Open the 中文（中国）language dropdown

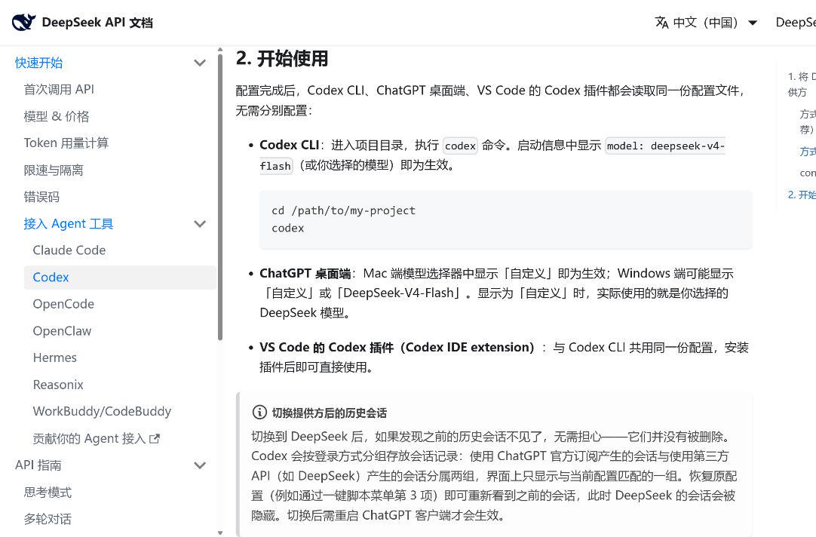(706, 23)
